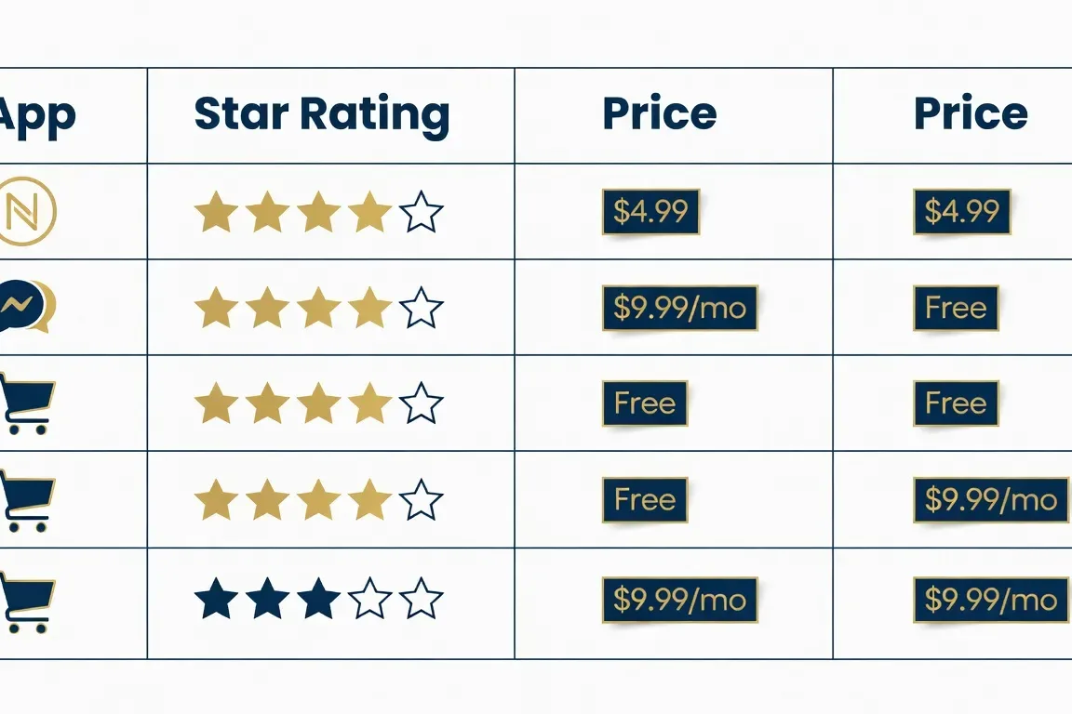Select the Messenger chat bubble app icon
This screenshot has width=1072, height=714.
(x=26, y=306)
